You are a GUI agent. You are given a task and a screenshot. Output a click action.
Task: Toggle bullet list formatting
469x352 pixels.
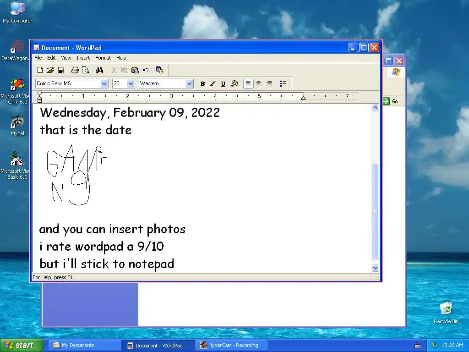[283, 83]
